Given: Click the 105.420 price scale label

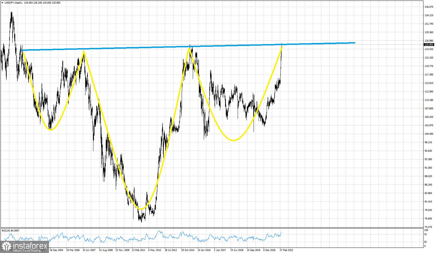Looking at the screenshot, I should pyautogui.click(x=429, y=117).
